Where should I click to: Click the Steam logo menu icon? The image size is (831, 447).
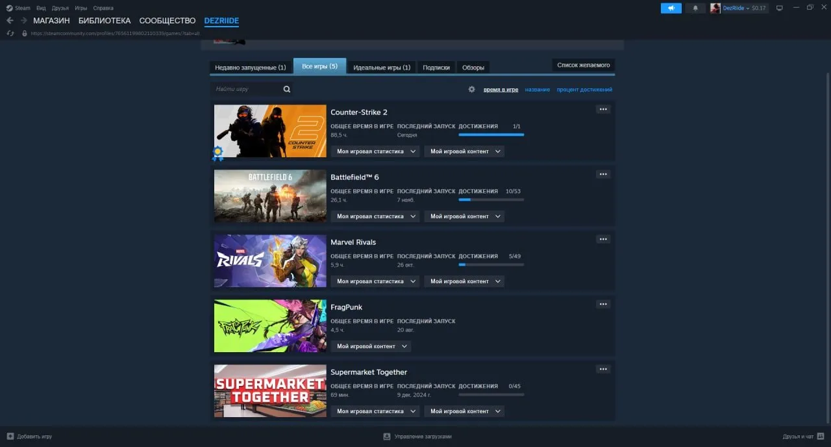9,8
